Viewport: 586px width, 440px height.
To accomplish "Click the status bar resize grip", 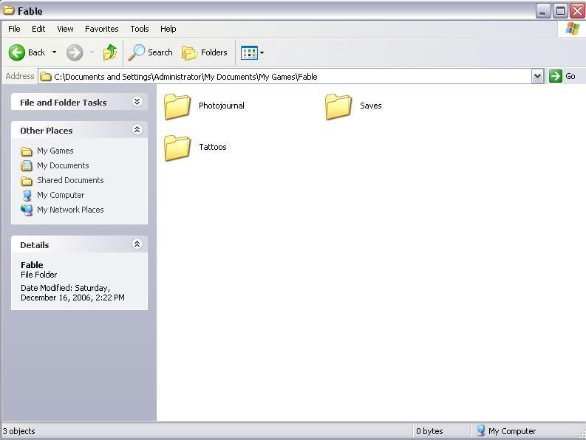I will tap(581, 433).
